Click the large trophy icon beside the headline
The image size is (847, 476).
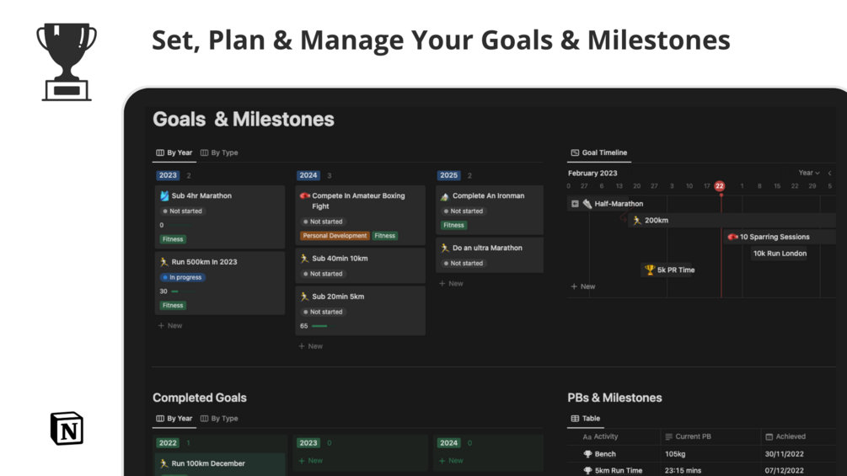[67, 62]
